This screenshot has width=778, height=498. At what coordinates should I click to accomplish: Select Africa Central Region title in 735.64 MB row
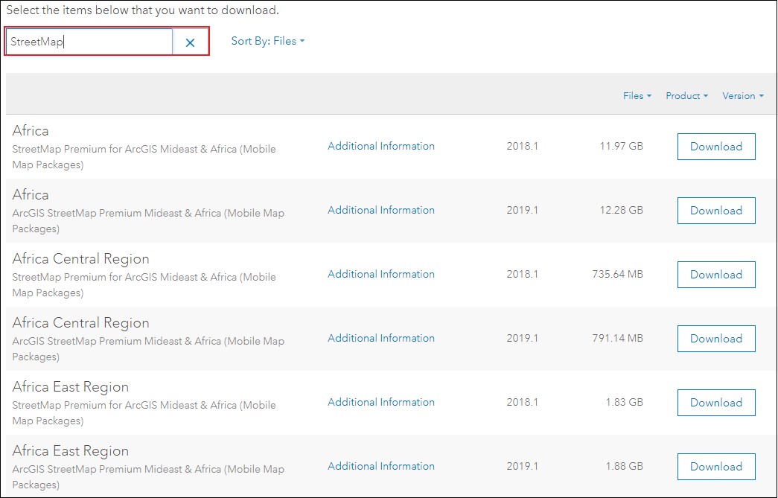tap(81, 259)
